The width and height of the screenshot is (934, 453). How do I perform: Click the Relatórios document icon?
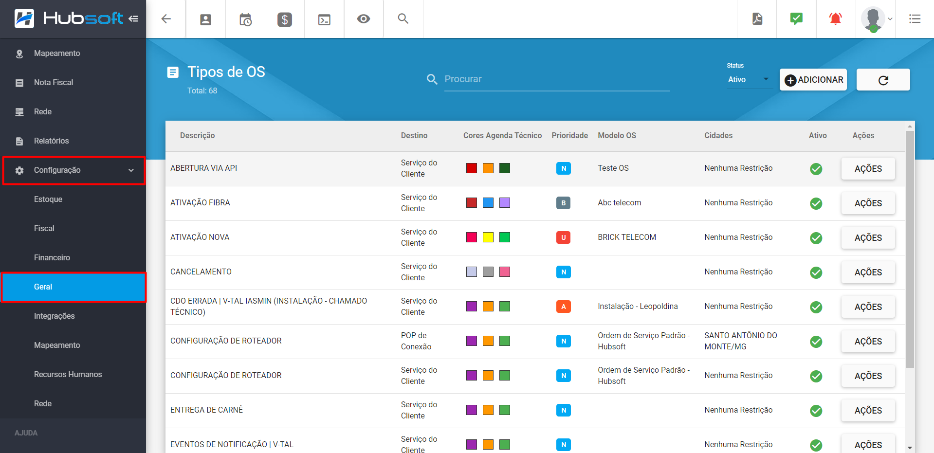pyautogui.click(x=19, y=141)
